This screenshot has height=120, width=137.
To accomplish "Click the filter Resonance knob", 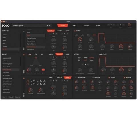I will (x=91, y=39).
